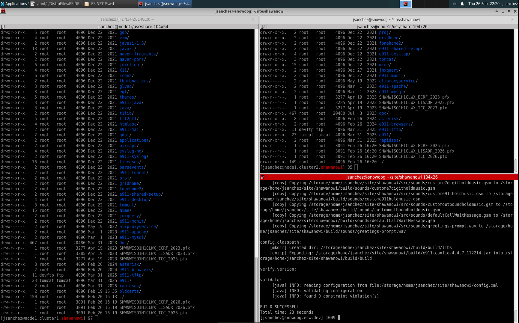Click the top-right terminal pane's scrollbar
Image resolution: width=519 pixels, height=323 pixels.
pos(516,101)
